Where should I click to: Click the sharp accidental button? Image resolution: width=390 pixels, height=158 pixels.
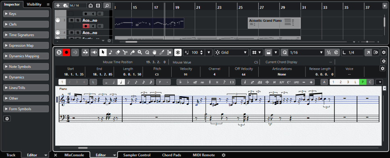tap(210, 82)
